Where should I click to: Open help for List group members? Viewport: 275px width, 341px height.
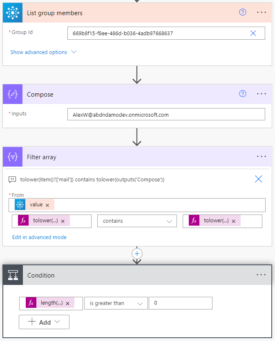pos(242,12)
